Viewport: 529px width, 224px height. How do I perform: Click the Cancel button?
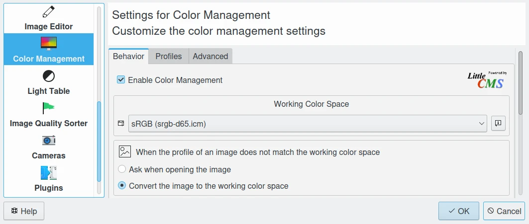[504, 211]
